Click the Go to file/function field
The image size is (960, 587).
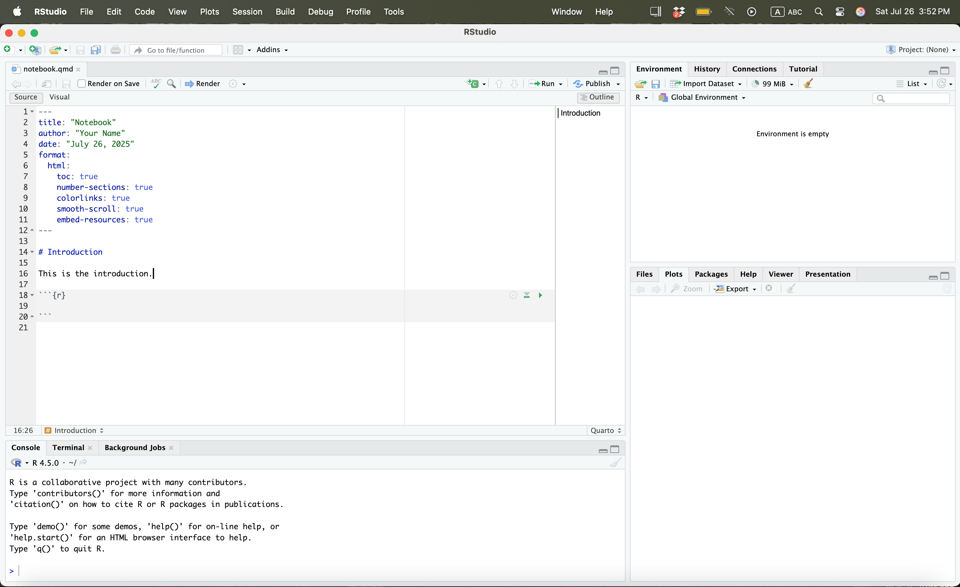(177, 50)
